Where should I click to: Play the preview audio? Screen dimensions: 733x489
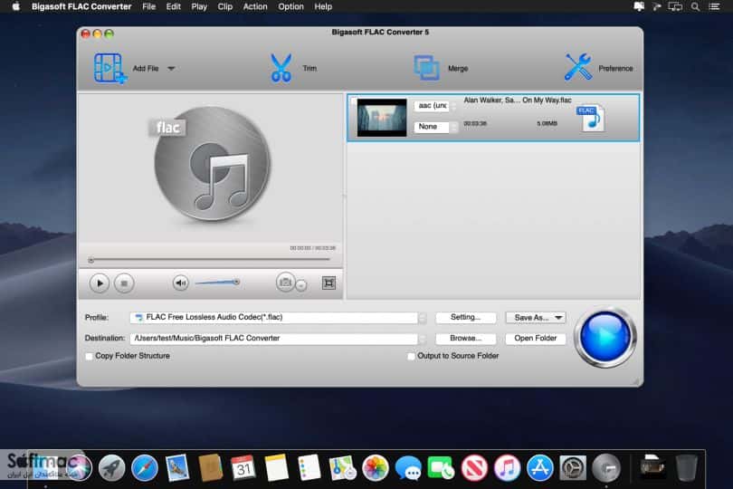click(x=100, y=283)
